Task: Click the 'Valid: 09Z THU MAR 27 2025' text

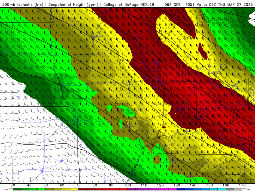Action: [225, 5]
